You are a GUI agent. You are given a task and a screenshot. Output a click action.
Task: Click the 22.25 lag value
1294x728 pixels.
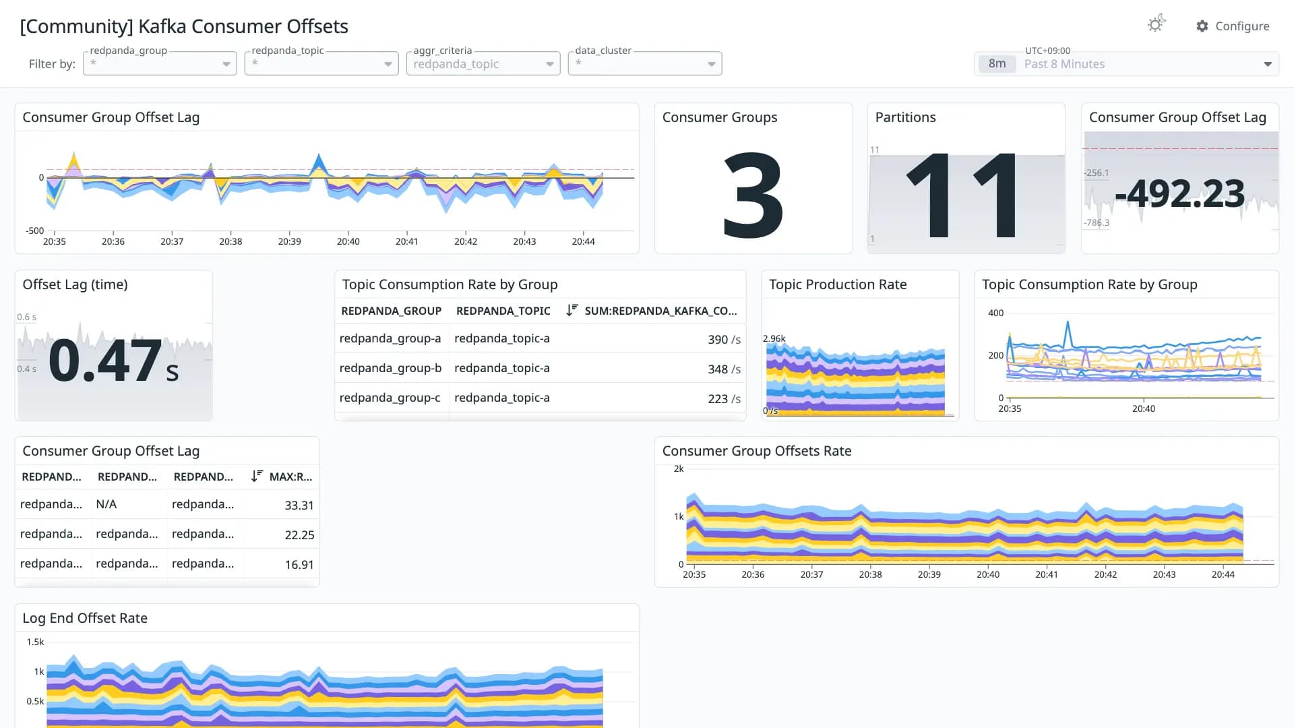click(x=299, y=535)
